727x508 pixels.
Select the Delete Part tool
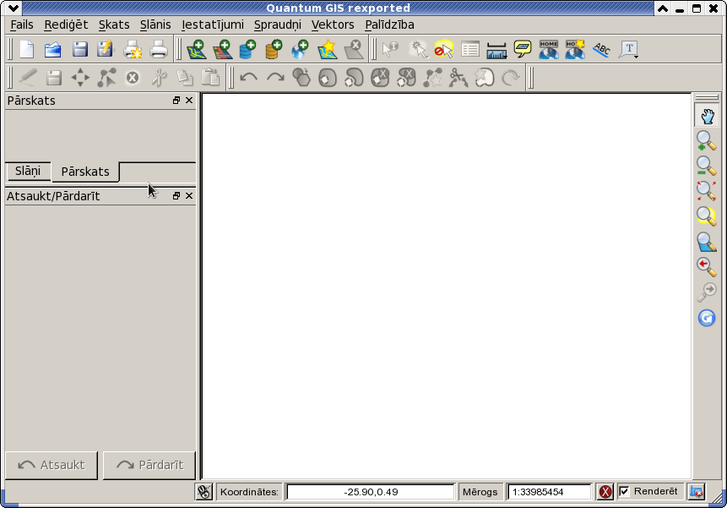click(406, 78)
